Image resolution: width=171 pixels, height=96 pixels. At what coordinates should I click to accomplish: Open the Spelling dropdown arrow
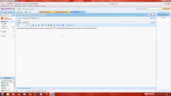pyautogui.click(x=40, y=15)
